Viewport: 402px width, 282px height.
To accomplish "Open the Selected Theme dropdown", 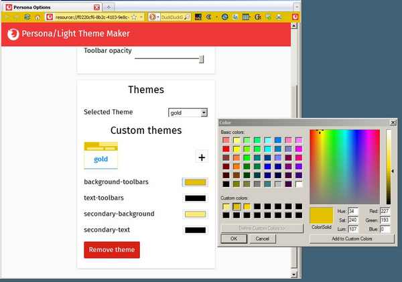I will (x=188, y=113).
